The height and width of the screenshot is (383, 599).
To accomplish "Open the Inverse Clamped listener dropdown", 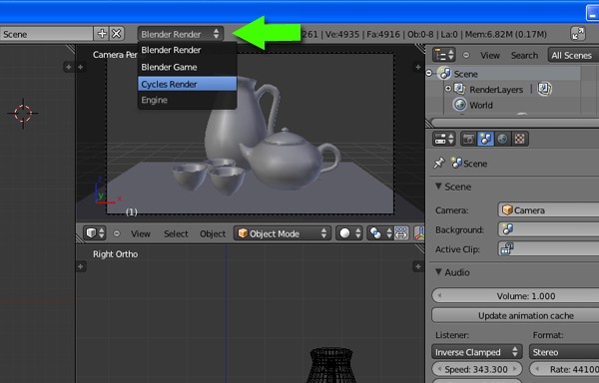I will point(477,352).
